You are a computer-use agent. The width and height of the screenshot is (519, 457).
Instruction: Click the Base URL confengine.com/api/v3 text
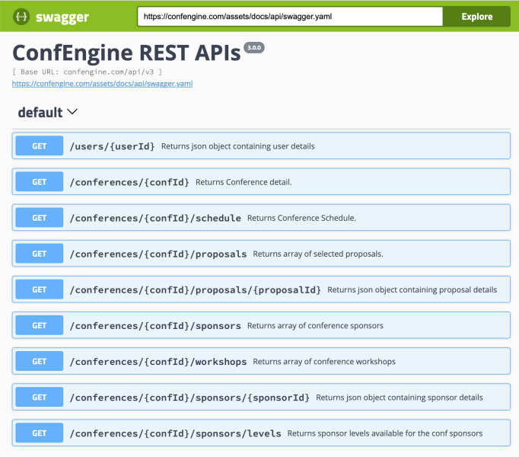click(87, 72)
